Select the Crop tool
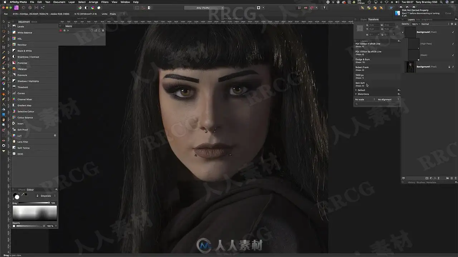The height and width of the screenshot is (257, 458). (x=4, y=47)
